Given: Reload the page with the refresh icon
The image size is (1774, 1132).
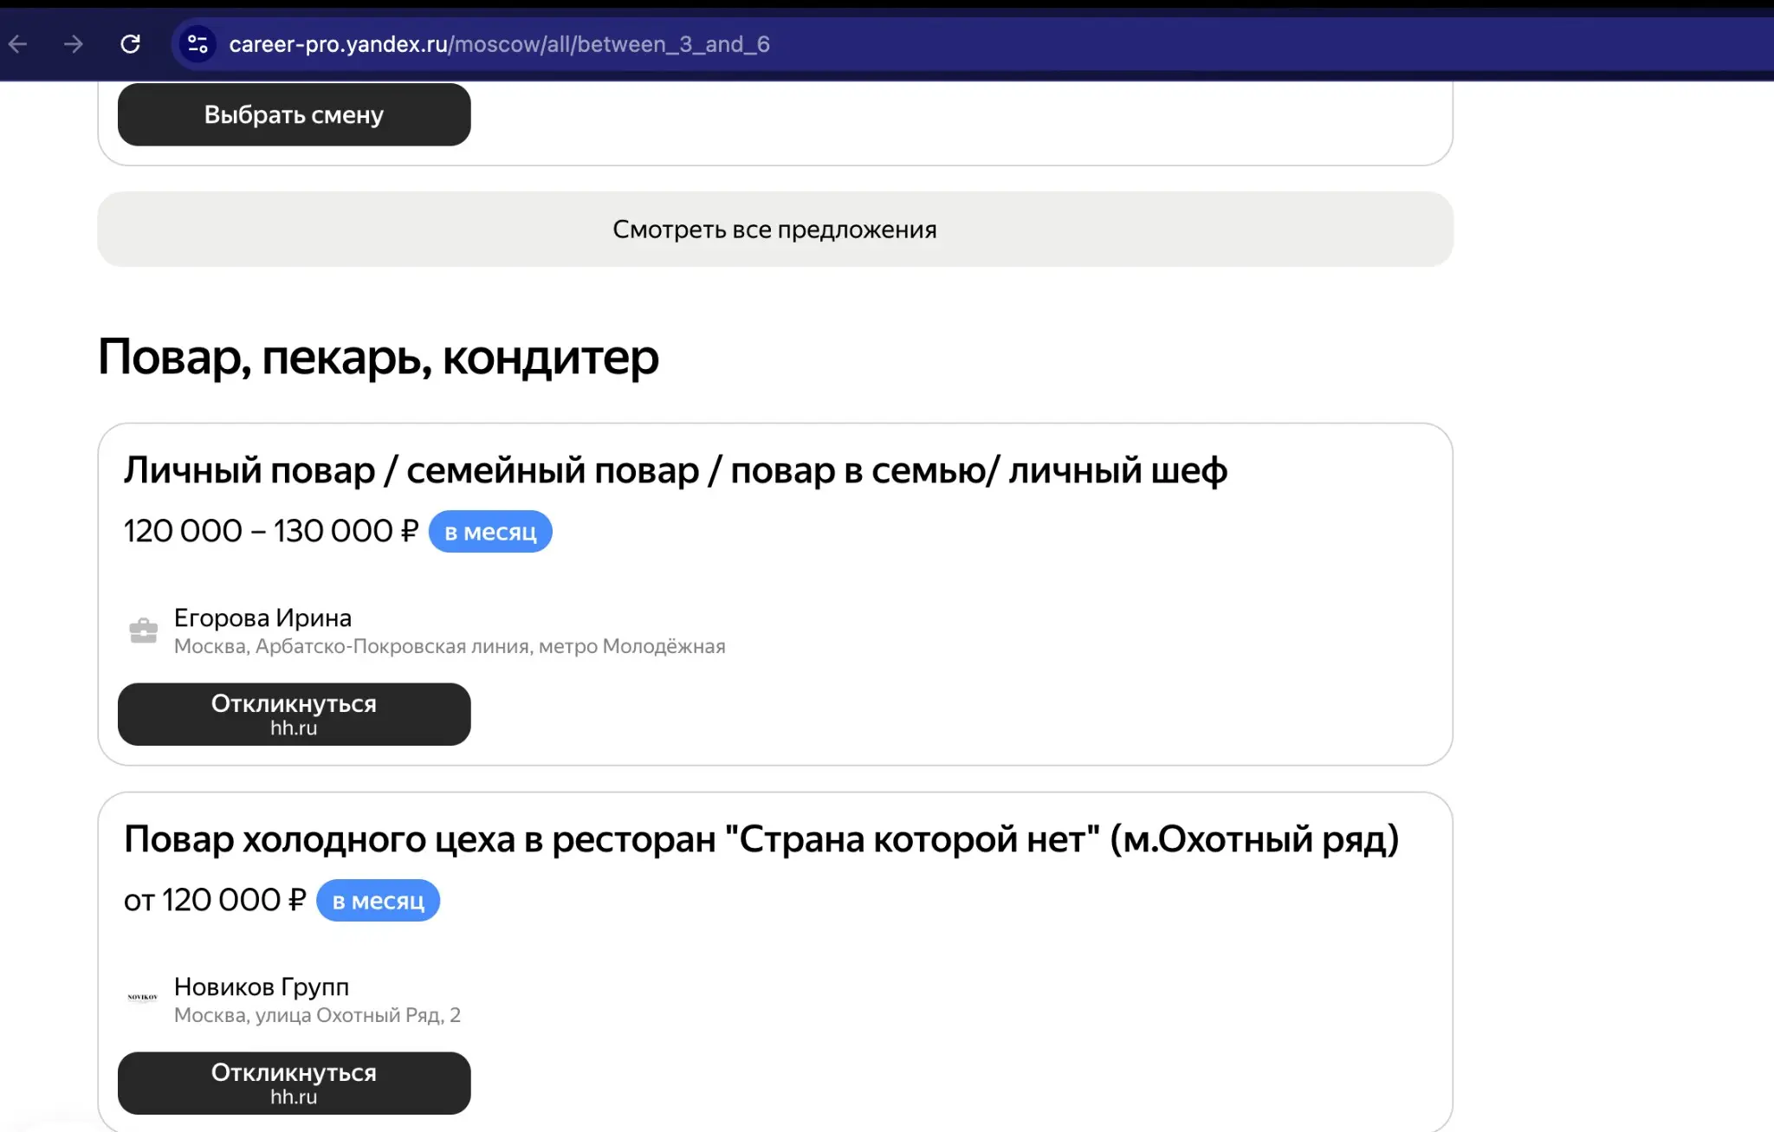Looking at the screenshot, I should click(x=130, y=44).
